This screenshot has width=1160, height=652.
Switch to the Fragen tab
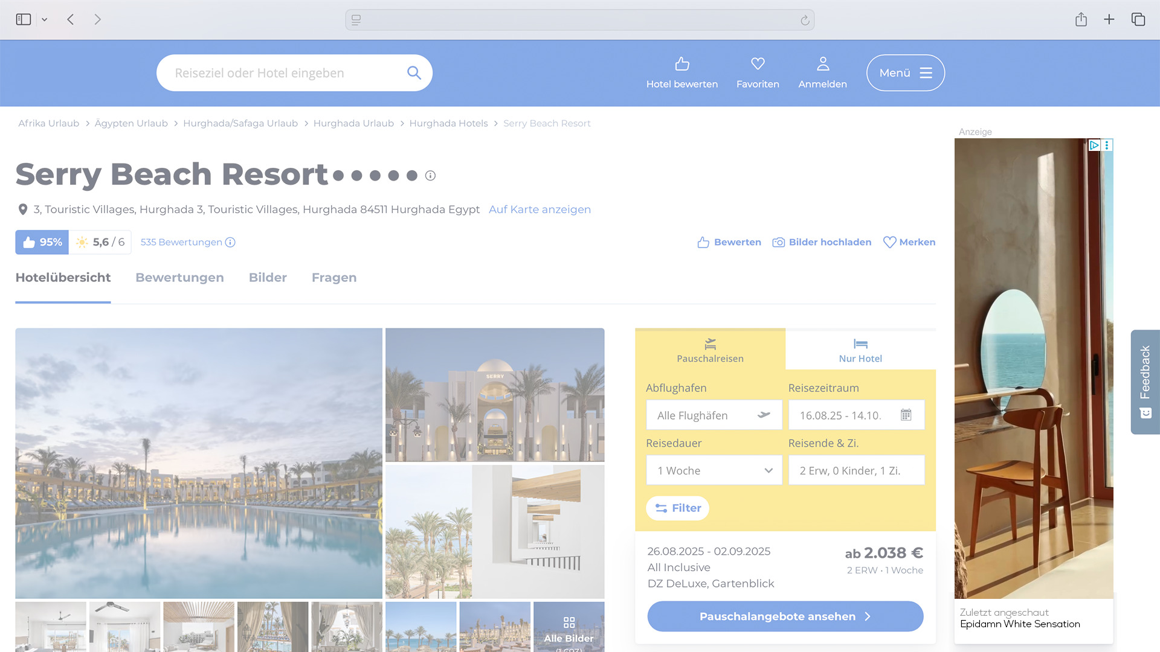coord(334,278)
